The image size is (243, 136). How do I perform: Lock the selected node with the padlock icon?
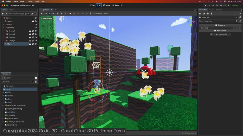pos(62,13)
